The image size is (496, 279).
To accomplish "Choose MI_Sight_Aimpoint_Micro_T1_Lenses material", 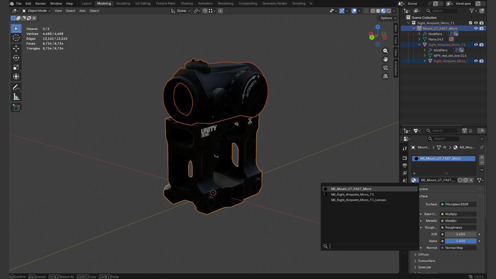I will 370,200.
